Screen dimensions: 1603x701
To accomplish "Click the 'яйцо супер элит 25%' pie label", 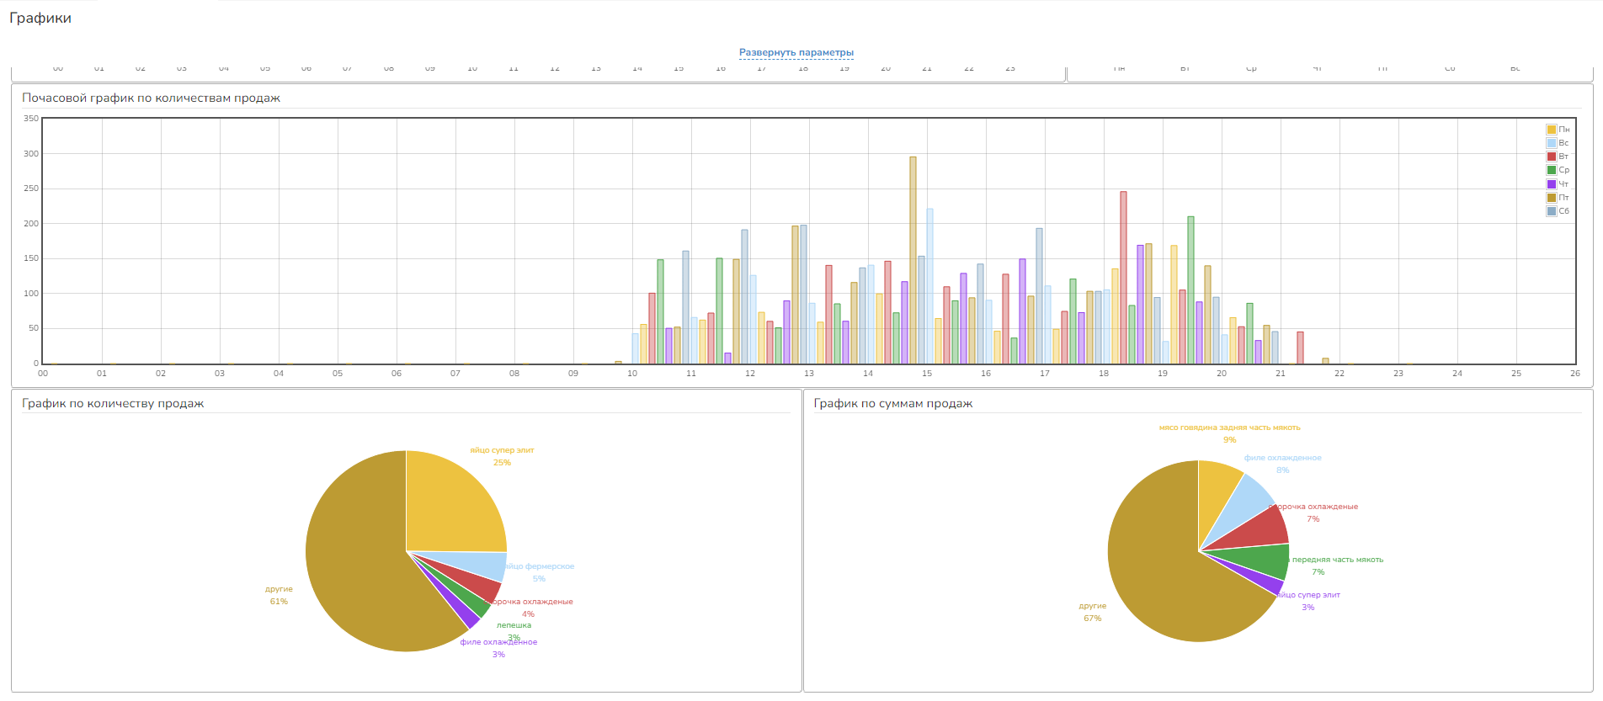I will pyautogui.click(x=502, y=456).
